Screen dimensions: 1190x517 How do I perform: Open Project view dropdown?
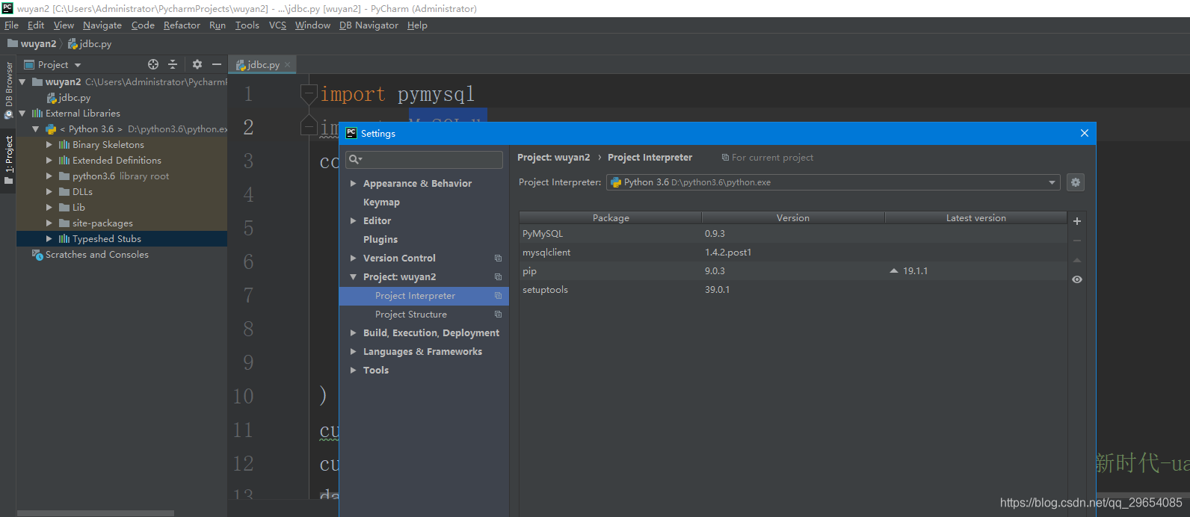(x=78, y=65)
